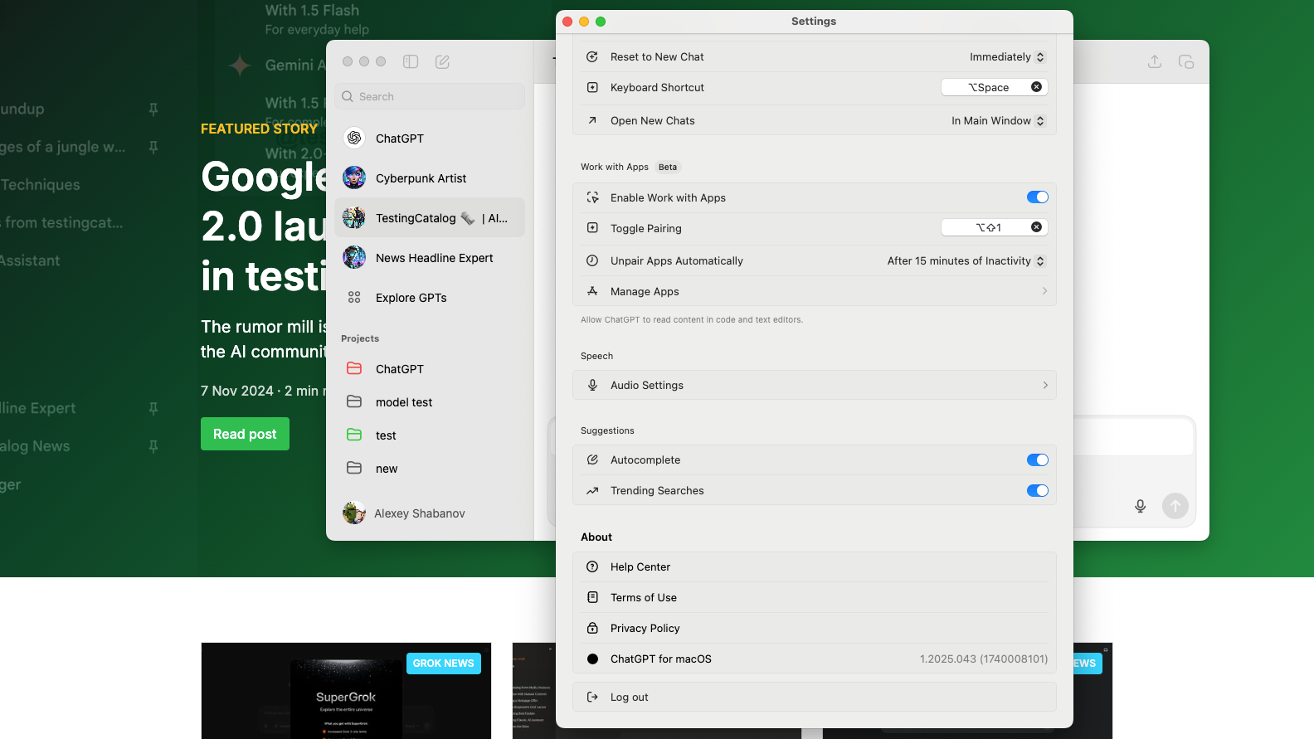Click the share icon in ChatGPT window
This screenshot has height=739, width=1314.
click(x=1155, y=61)
